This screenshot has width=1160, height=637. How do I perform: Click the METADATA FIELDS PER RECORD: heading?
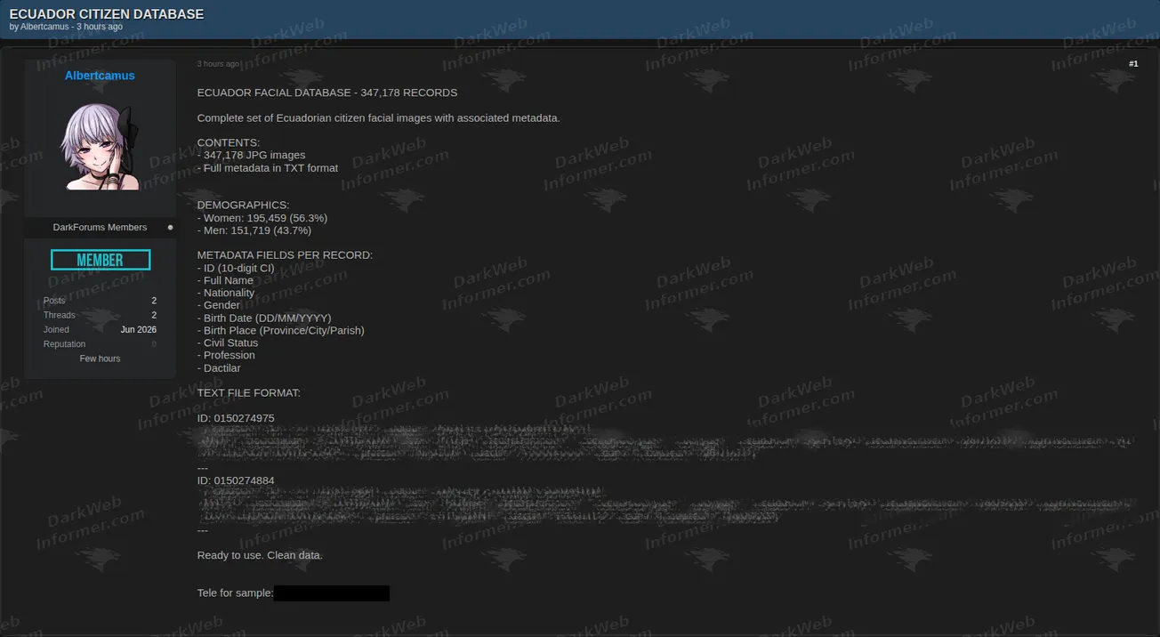click(285, 255)
